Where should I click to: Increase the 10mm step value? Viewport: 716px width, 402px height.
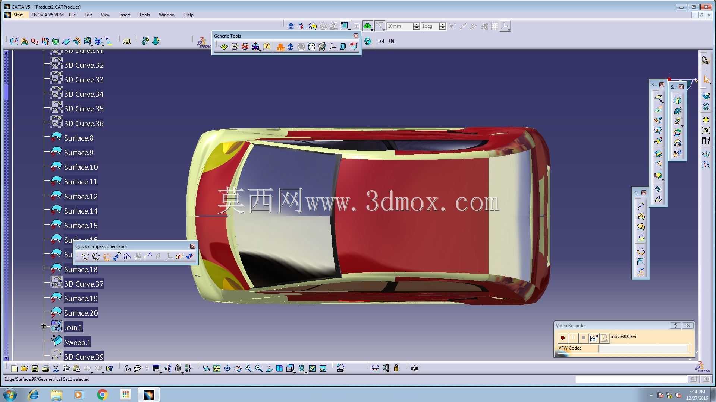pos(416,24)
